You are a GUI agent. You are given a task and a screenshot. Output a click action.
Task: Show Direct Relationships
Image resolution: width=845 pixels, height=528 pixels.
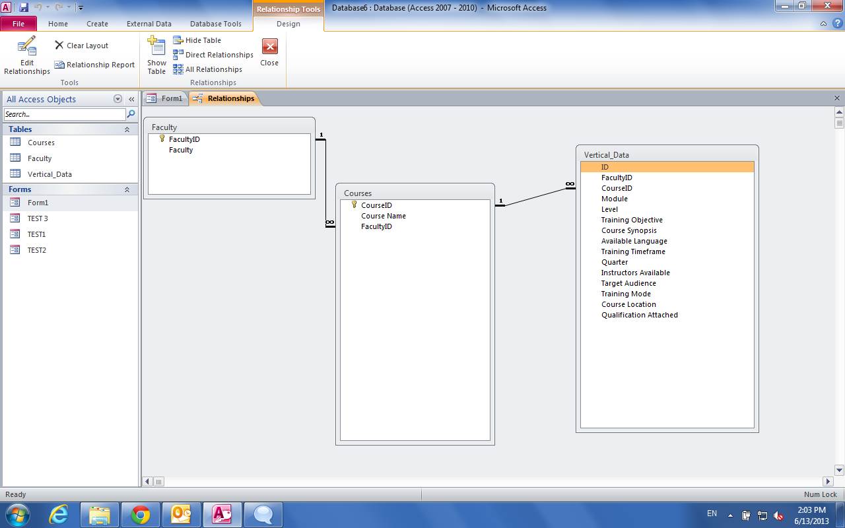click(213, 55)
